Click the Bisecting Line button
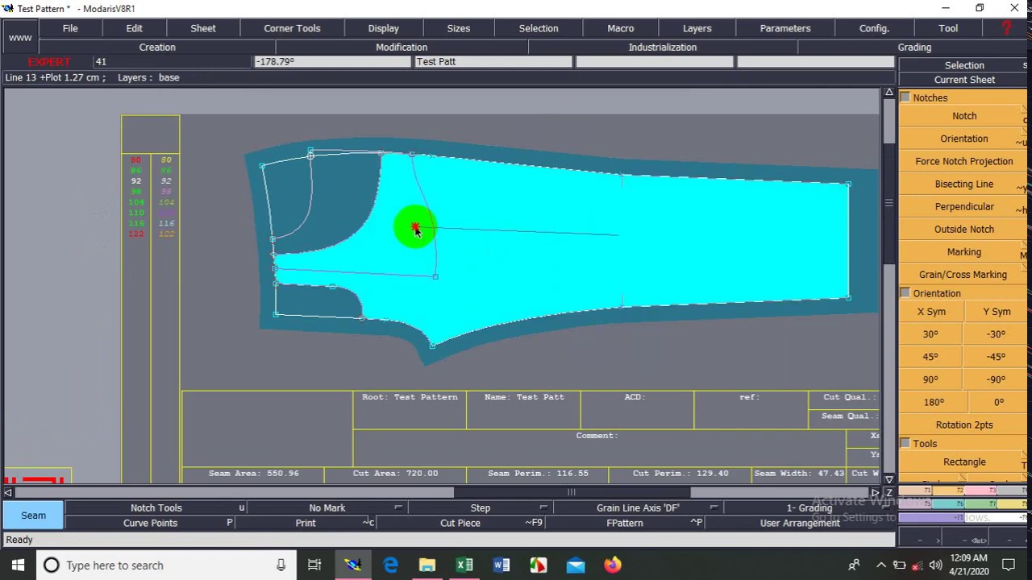Viewport: 1032px width, 580px height. coord(964,184)
